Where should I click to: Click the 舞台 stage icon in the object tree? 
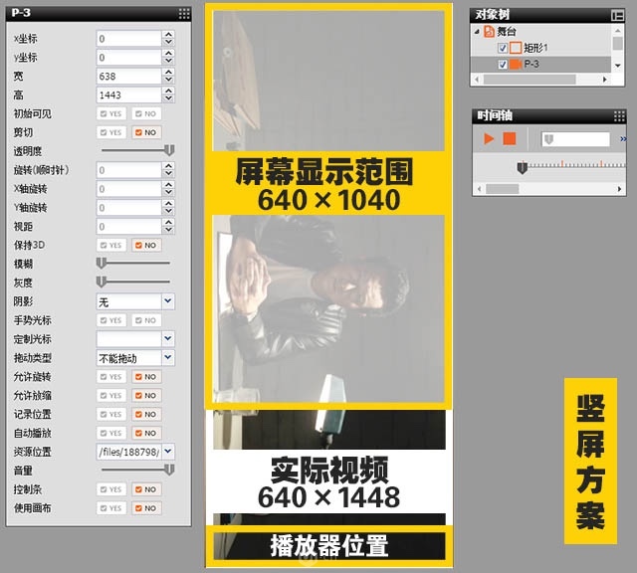pos(489,32)
